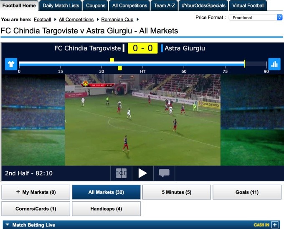Click the Cash In plus icon

coord(275,225)
